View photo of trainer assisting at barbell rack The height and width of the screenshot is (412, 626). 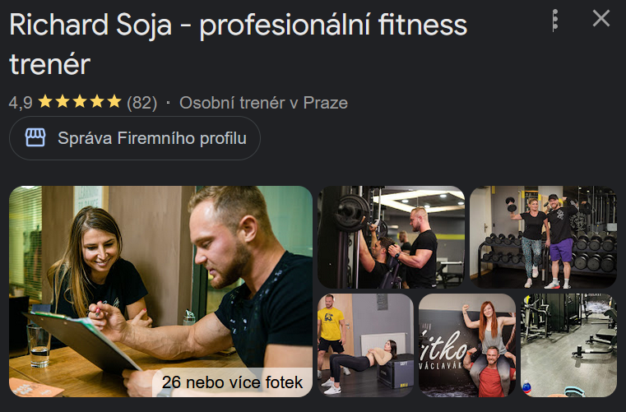[x=391, y=237]
